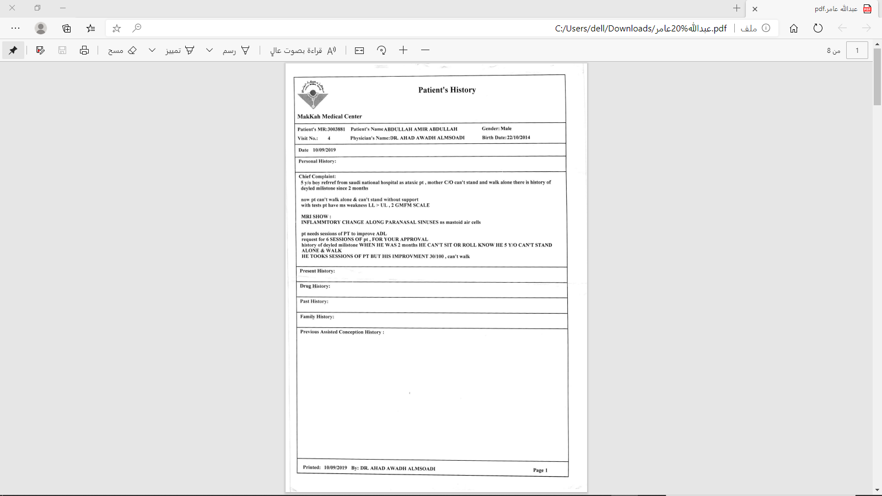Rotate the PDF page
This screenshot has width=882, height=496.
pos(381,50)
